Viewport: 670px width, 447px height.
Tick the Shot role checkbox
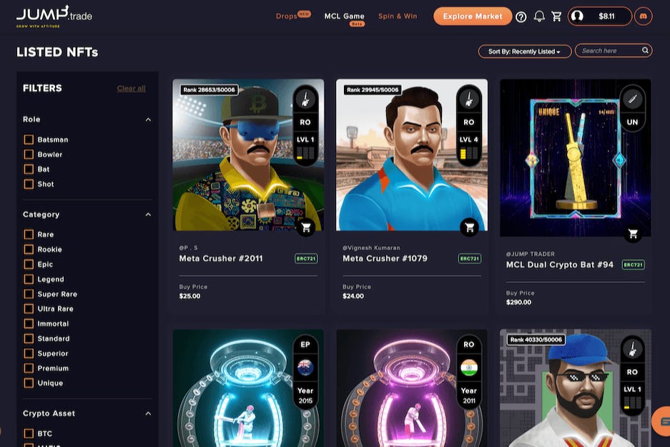29,185
